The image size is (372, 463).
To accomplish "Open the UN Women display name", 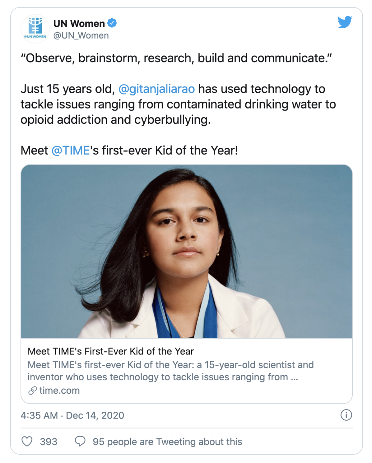I will [x=79, y=23].
